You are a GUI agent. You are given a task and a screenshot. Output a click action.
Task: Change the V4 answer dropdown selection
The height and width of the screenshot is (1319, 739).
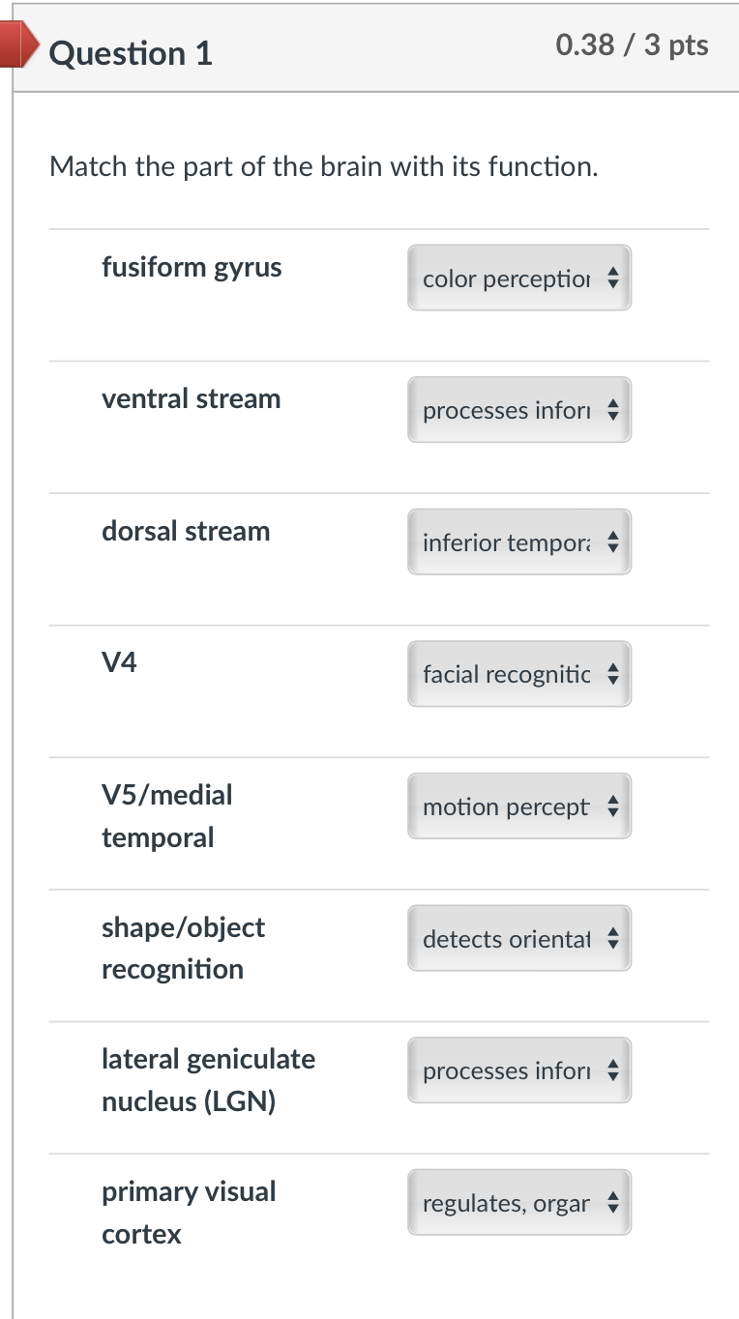tap(519, 674)
